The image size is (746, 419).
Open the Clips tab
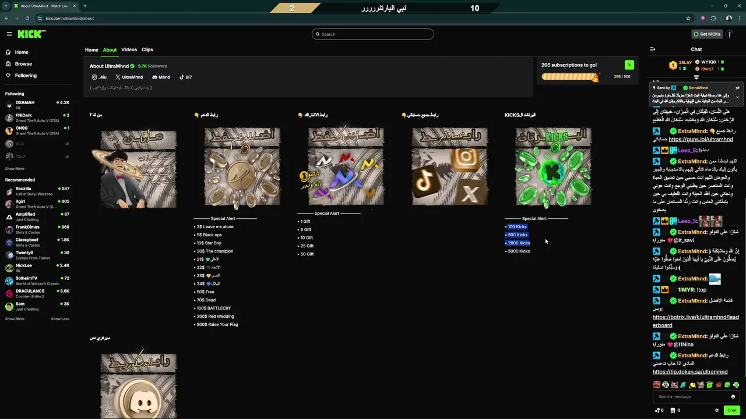coord(147,50)
